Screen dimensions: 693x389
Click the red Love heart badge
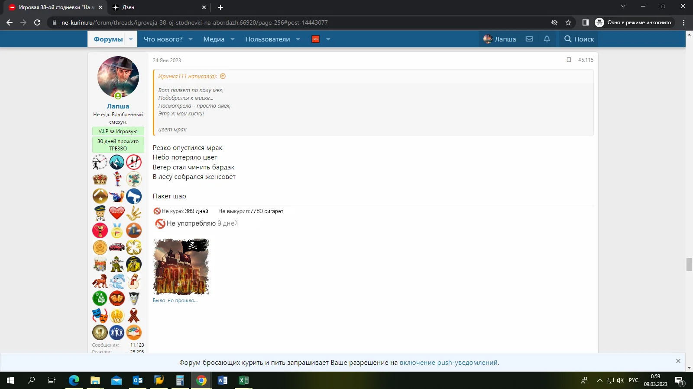click(x=117, y=213)
